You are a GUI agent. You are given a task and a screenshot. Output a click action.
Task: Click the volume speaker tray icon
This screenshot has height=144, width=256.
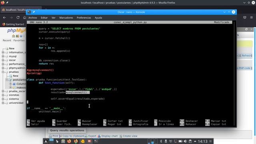tap(185, 141)
